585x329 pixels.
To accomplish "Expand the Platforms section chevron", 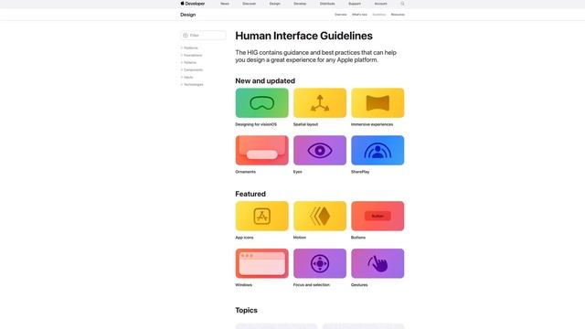I will (182, 48).
